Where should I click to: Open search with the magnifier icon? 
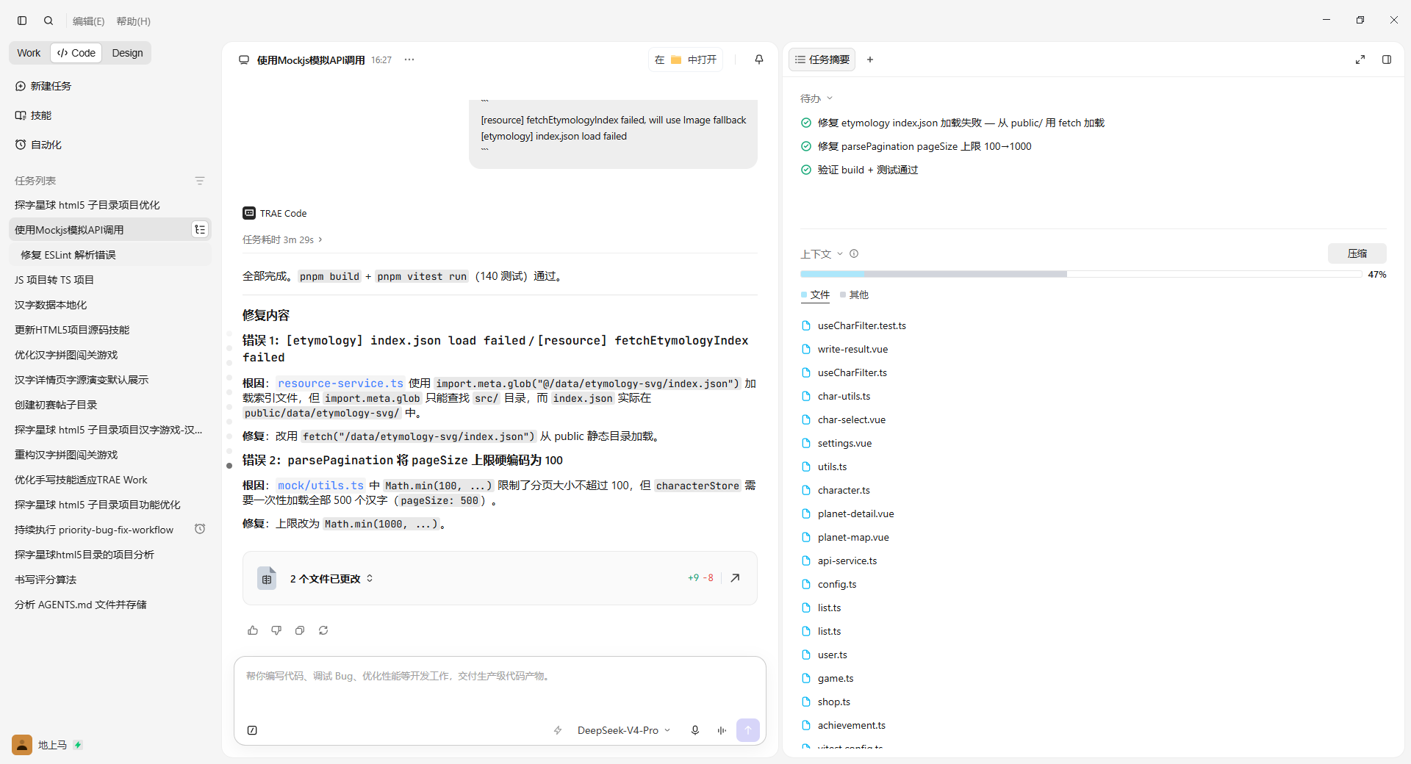(49, 21)
